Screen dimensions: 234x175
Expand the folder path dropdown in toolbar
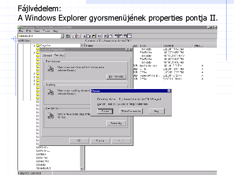(x=62, y=36)
